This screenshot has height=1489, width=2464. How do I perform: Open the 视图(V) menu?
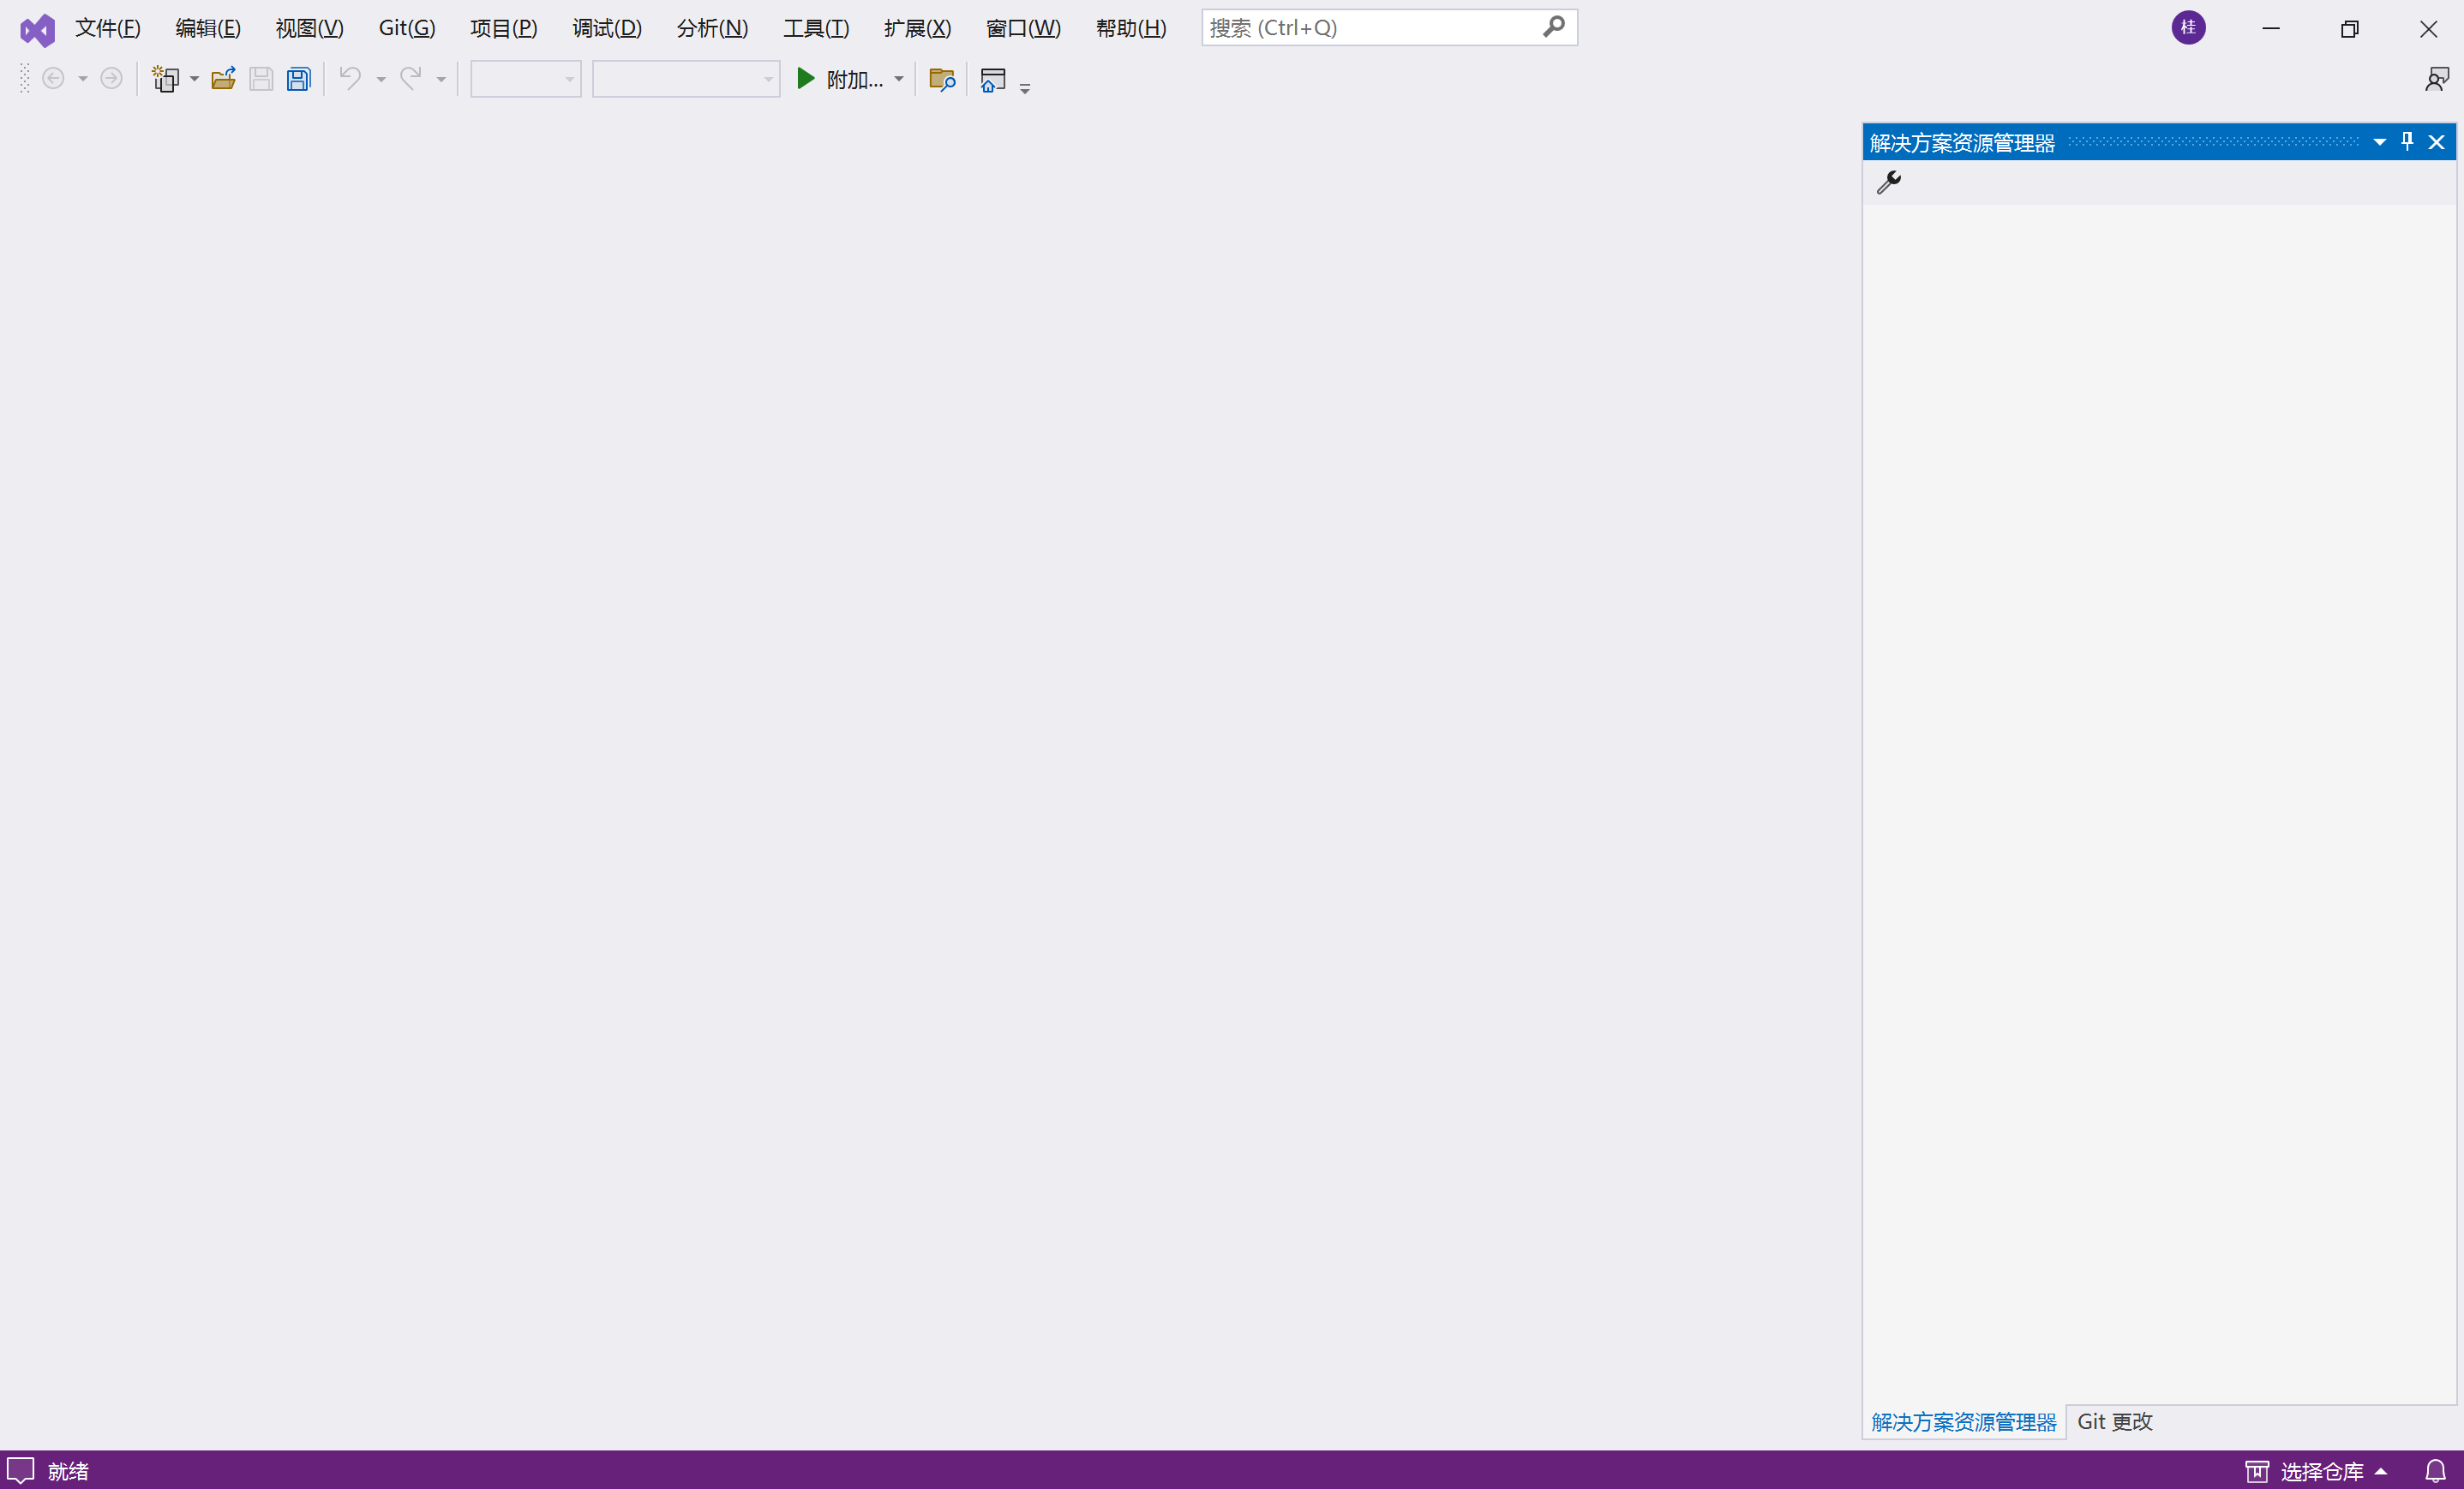click(310, 28)
